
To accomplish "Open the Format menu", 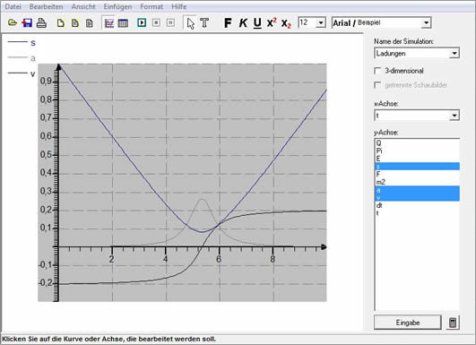I will 151,6.
